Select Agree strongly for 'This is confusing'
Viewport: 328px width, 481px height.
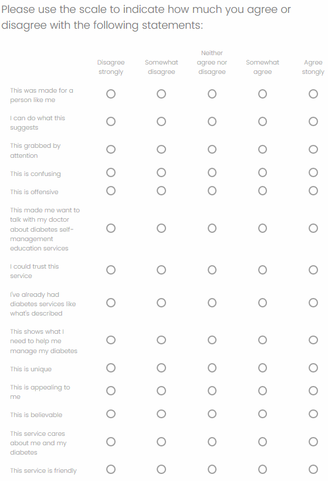point(313,172)
